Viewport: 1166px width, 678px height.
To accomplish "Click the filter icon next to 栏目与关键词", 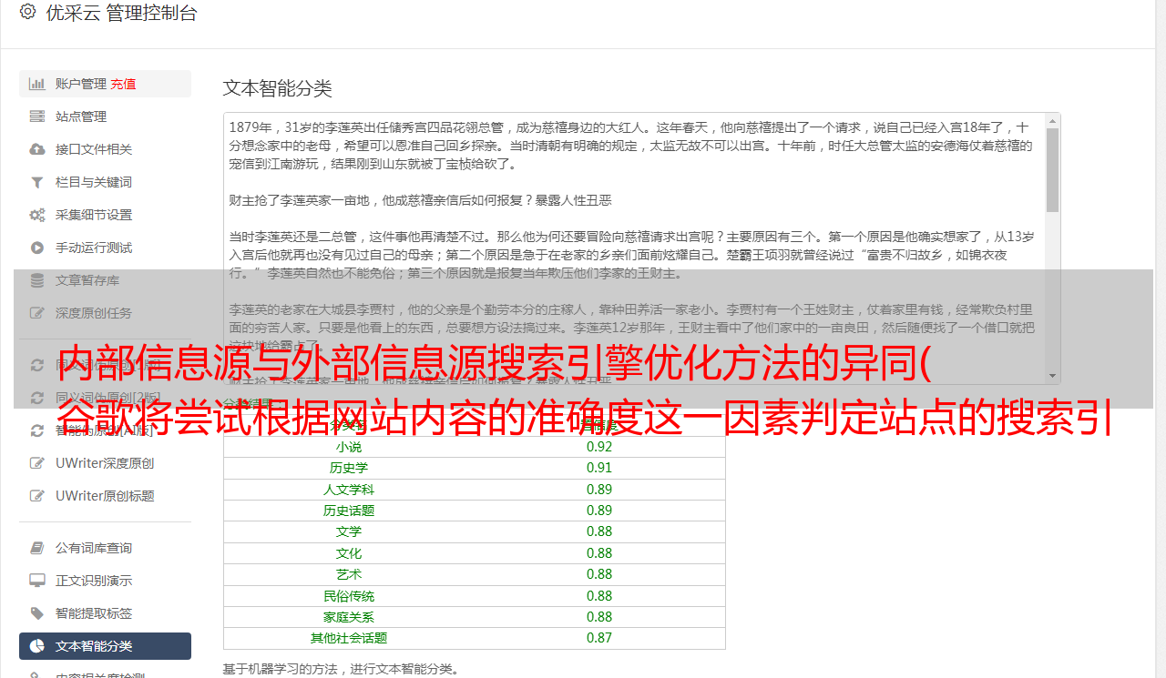I will coord(37,182).
